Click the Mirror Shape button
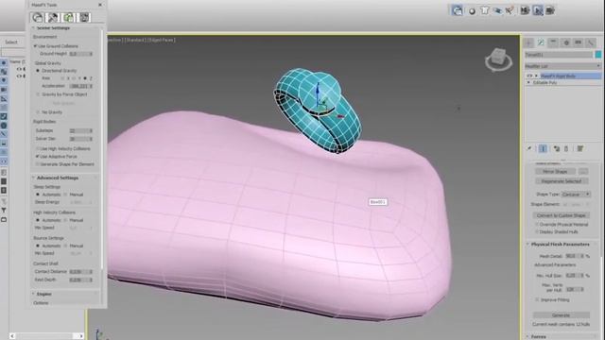The width and height of the screenshot is (605, 340). pyautogui.click(x=555, y=171)
